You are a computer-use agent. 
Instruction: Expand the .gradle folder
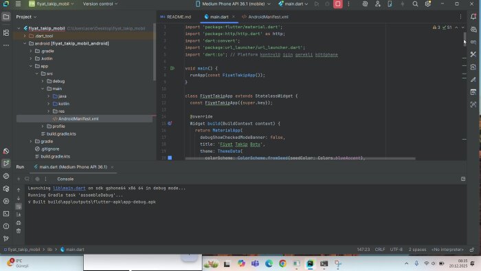[31, 51]
